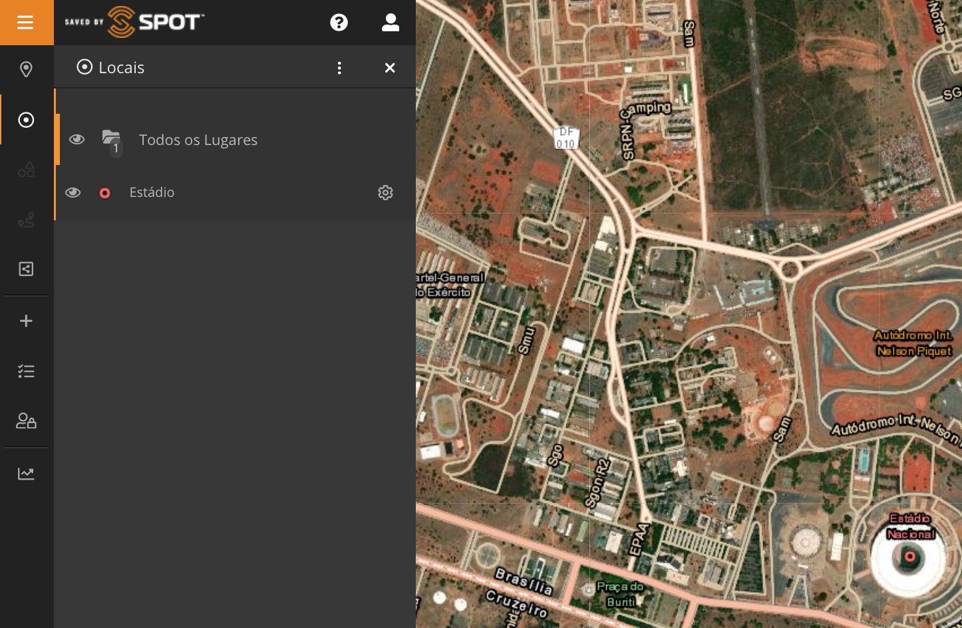The image size is (962, 628).
Task: Click the map pin sidebar icon
Action: click(x=26, y=69)
